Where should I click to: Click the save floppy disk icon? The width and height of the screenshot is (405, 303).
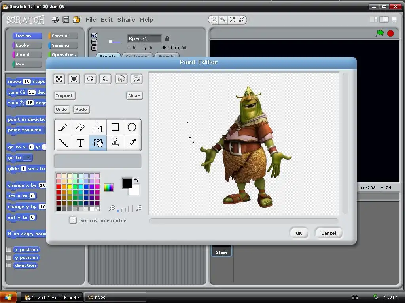pos(66,20)
